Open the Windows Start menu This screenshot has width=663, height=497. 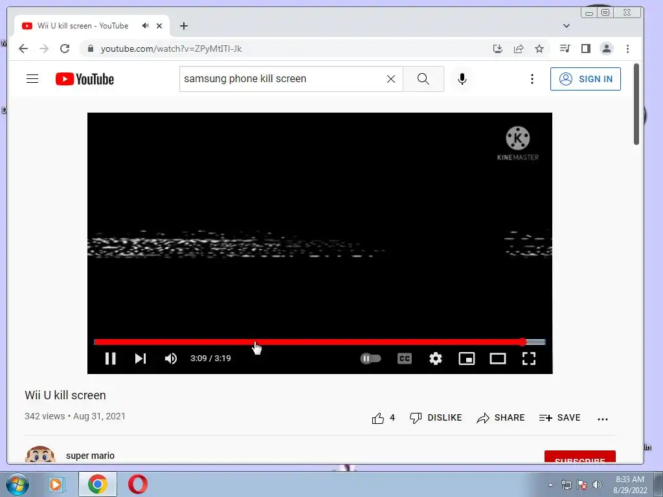tap(16, 484)
